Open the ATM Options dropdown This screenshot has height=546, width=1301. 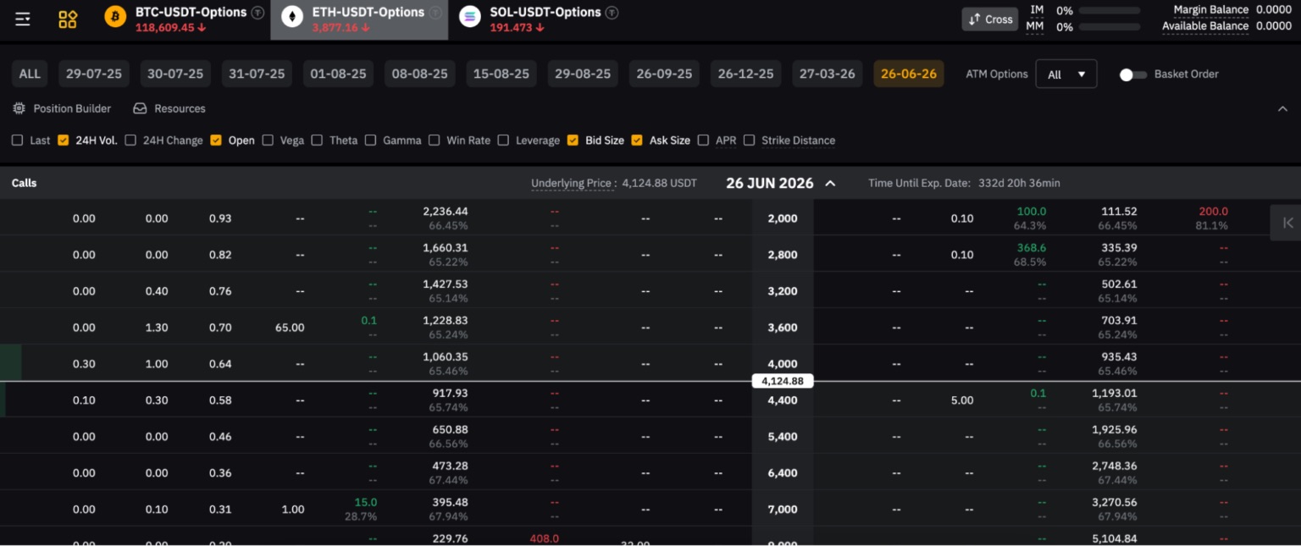click(x=1066, y=74)
